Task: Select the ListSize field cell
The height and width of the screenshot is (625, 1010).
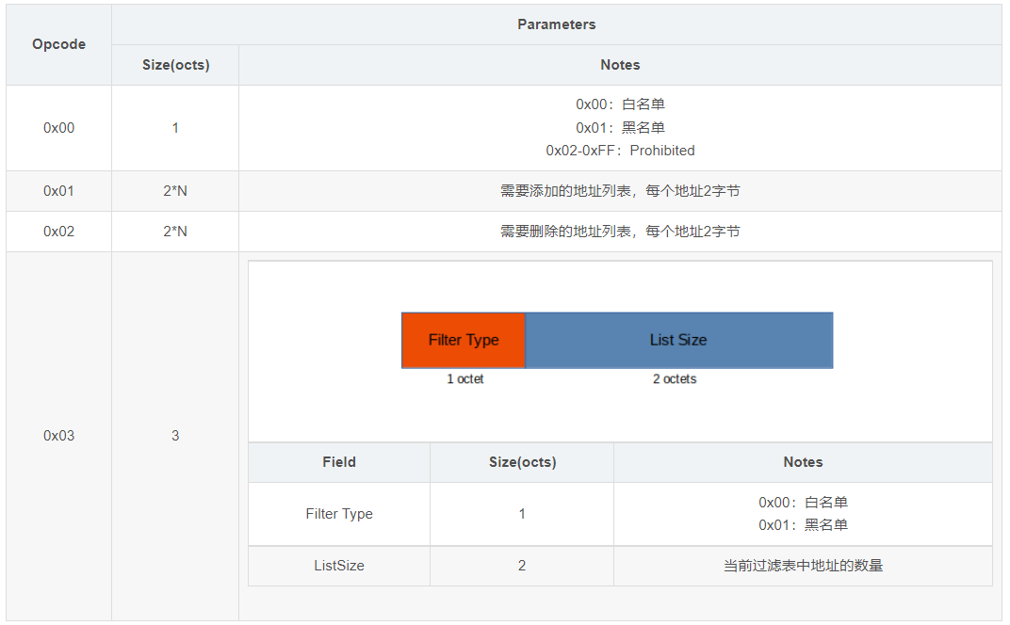Action: point(339,566)
